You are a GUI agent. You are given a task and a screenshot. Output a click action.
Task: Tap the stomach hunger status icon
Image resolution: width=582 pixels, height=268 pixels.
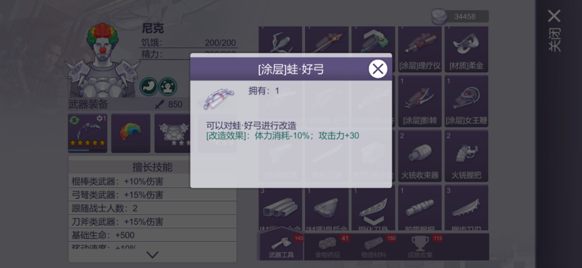pos(149,86)
